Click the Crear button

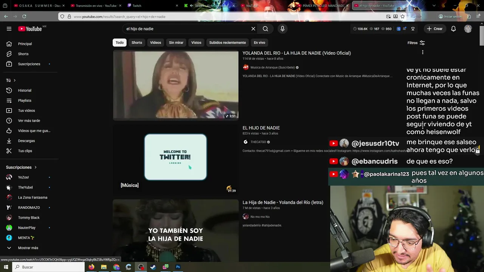point(434,29)
